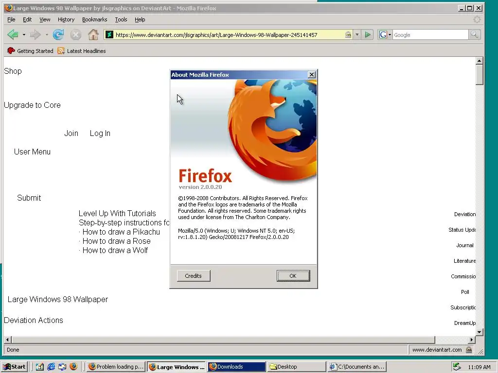This screenshot has width=498, height=373.
Task: Click the Firefox version 2.0.0.20 text
Action: click(200, 187)
